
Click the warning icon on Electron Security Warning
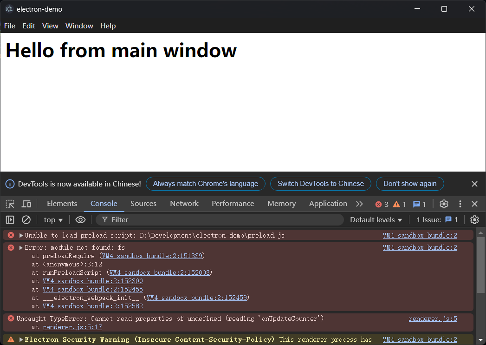tap(11, 339)
